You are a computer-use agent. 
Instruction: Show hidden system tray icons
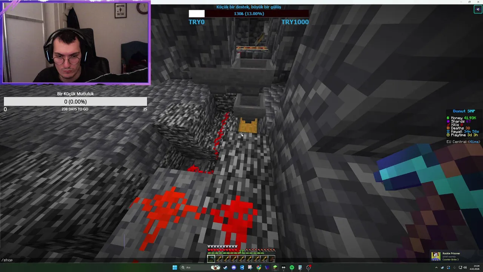436,267
